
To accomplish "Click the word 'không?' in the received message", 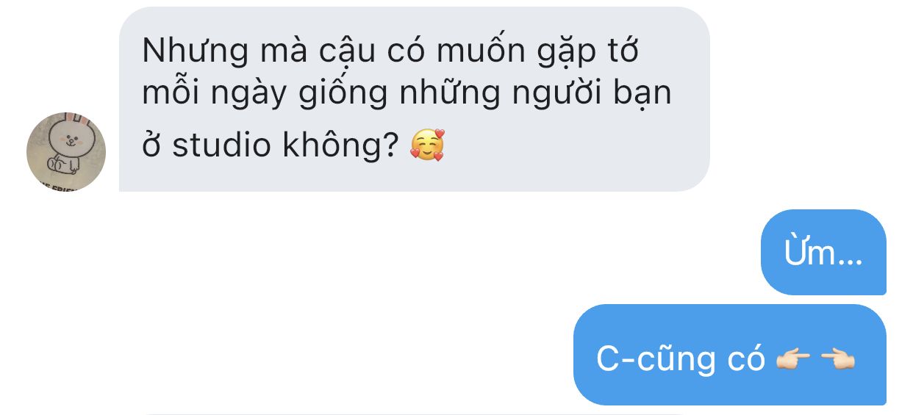I will coord(343,145).
